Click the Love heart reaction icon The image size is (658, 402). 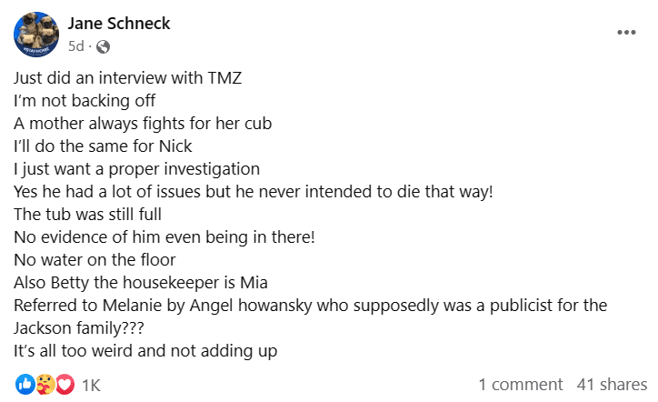coord(65,384)
